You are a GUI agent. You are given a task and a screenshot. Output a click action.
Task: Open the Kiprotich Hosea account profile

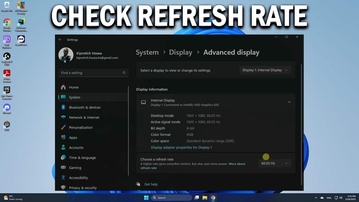pos(88,55)
